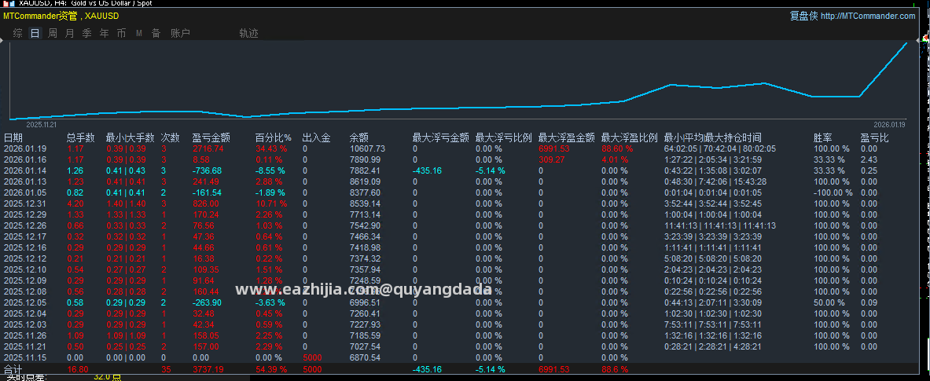930x381 pixels.
Task: Open the http://MTCommander.com link
Action: [x=868, y=16]
